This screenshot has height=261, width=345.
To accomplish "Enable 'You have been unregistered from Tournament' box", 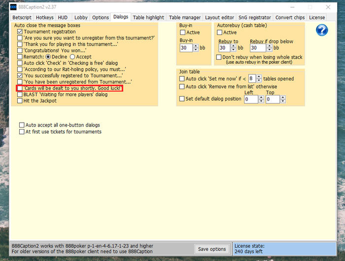I will 20,82.
